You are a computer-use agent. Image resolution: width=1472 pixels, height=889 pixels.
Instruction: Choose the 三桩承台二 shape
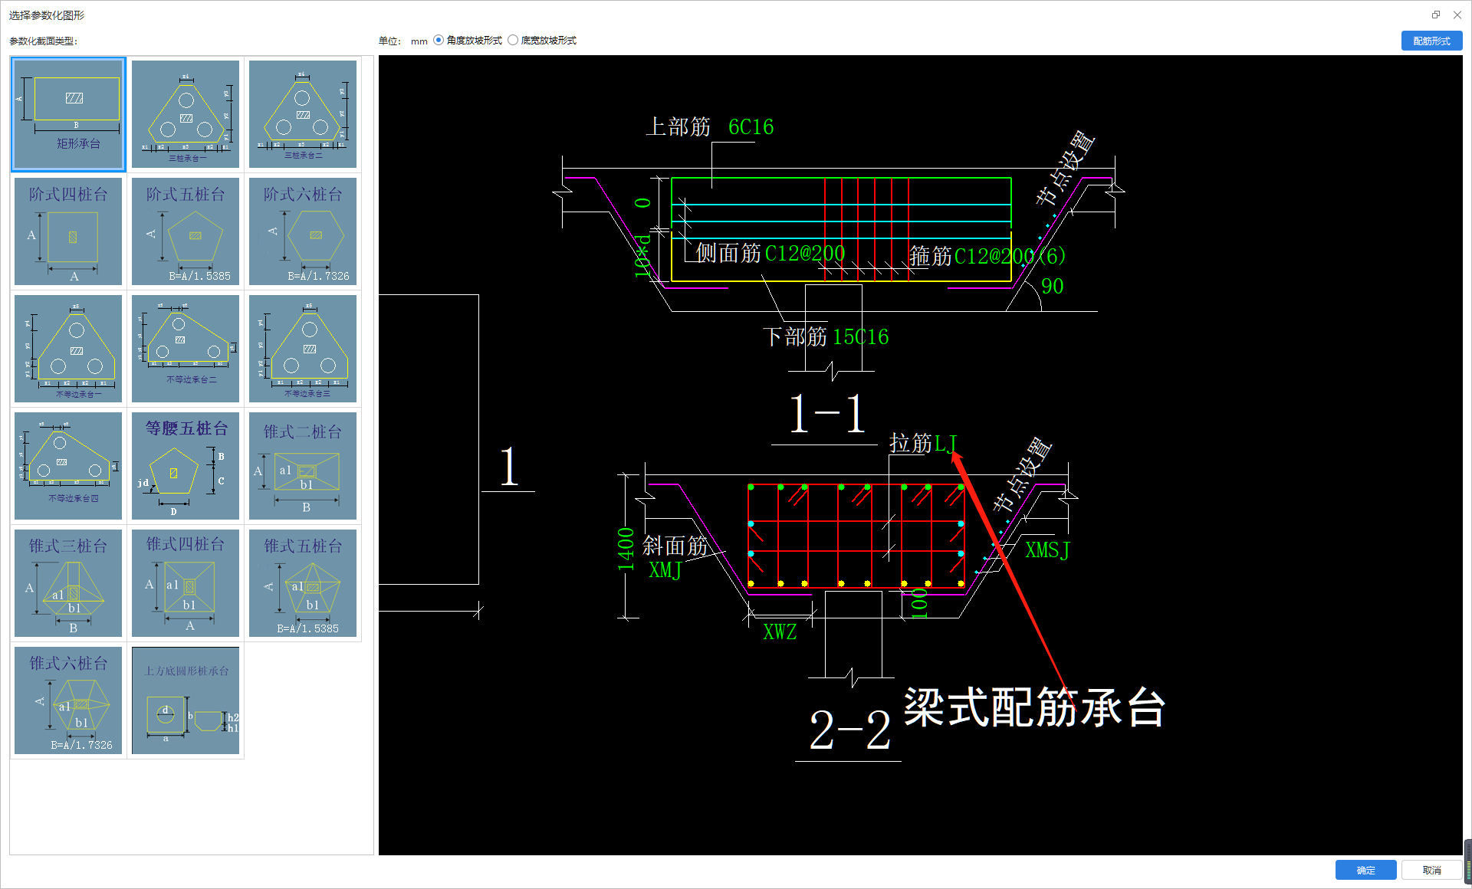coord(303,114)
